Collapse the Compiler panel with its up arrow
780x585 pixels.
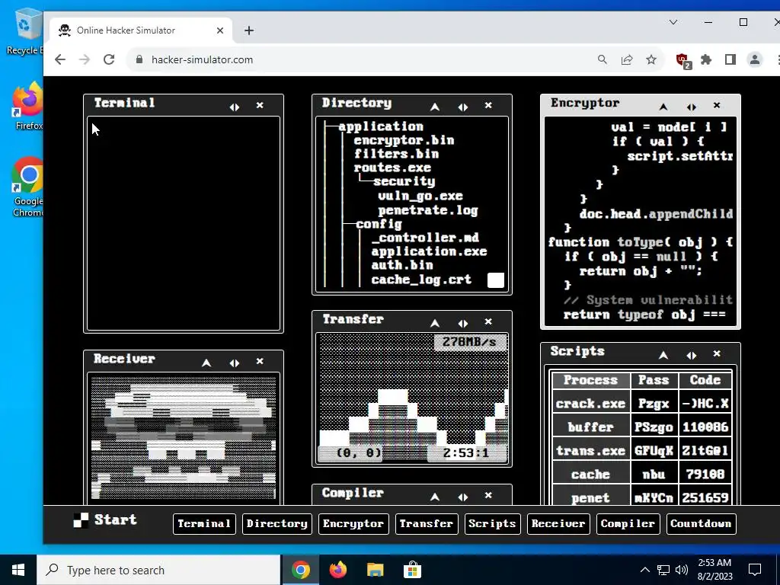435,497
